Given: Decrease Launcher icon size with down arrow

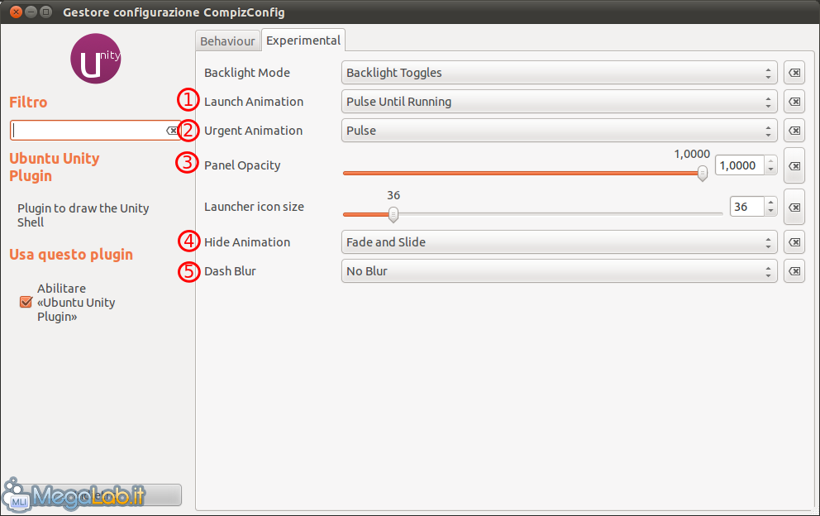Looking at the screenshot, I should [x=770, y=211].
